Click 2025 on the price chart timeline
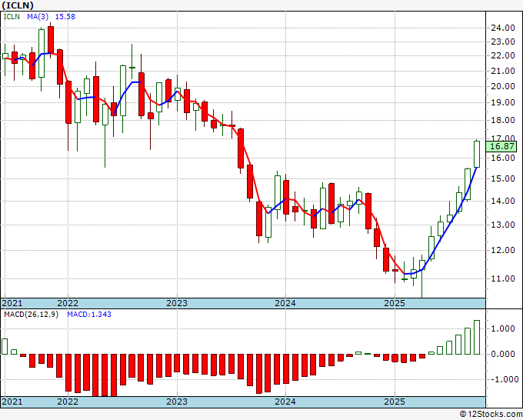 [395, 303]
